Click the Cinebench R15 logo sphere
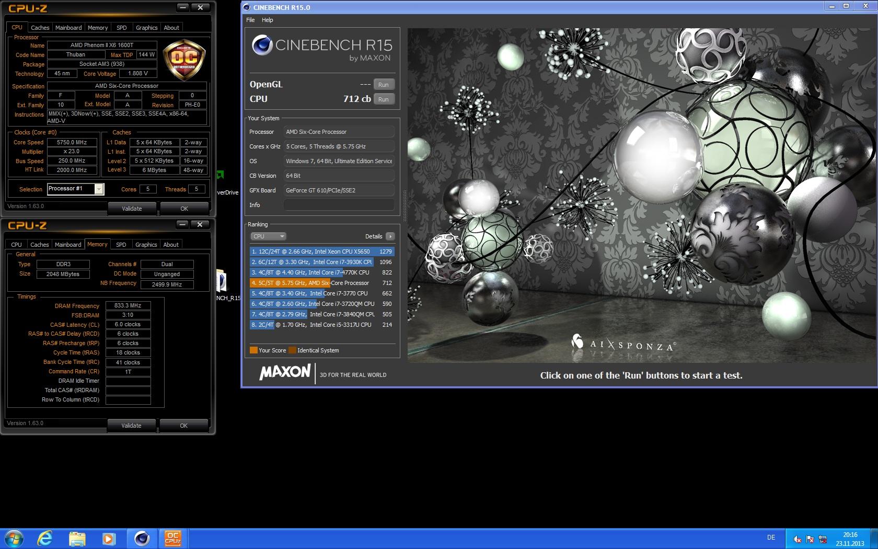The image size is (878, 549). pos(262,45)
